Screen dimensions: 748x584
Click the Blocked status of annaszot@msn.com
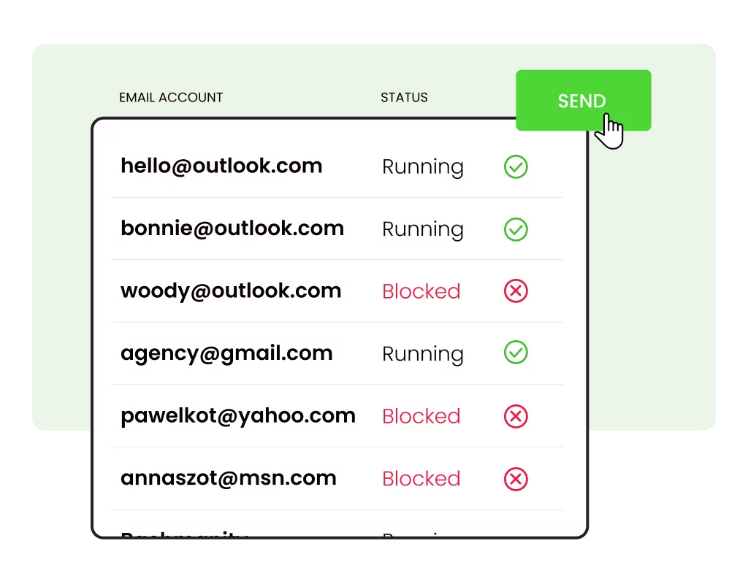coord(421,479)
